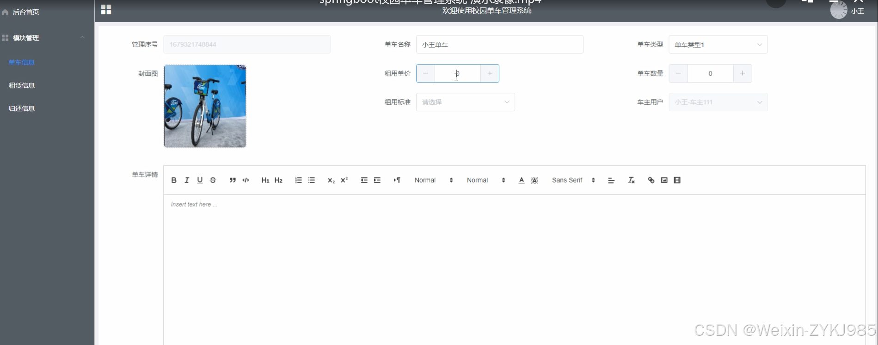Apply Heading 1 style
This screenshot has height=345, width=878.
coord(265,180)
